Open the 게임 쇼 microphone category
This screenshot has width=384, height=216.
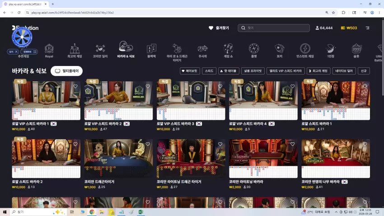point(228,51)
